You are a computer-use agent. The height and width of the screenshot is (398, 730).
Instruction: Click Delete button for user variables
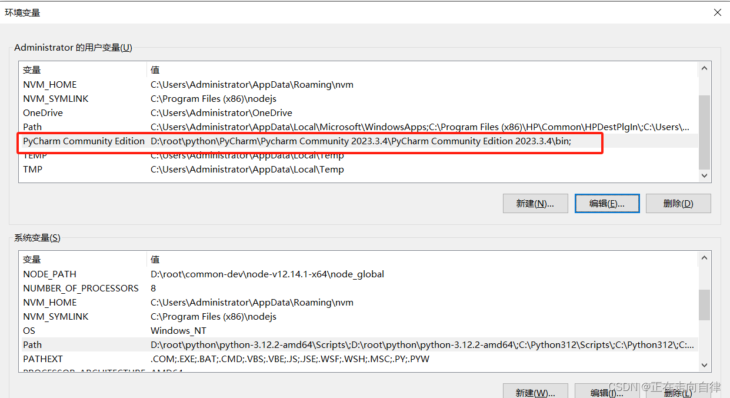click(678, 203)
